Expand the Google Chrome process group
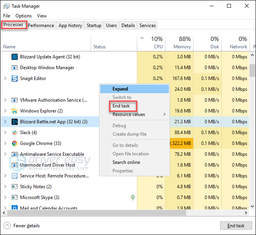256x235 pixels. coord(5,143)
